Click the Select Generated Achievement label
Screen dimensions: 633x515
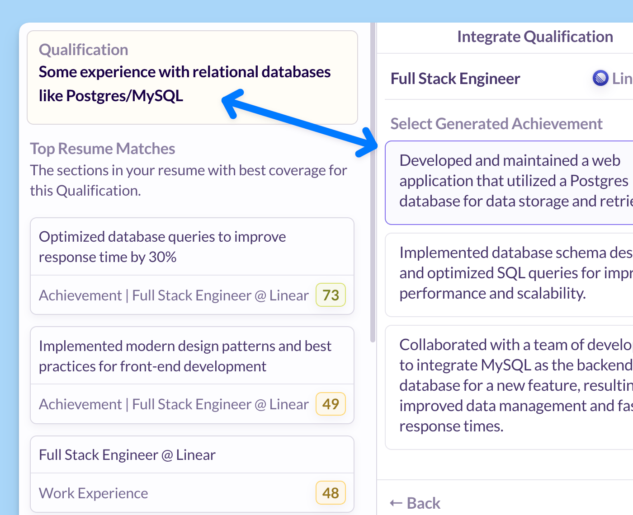[496, 124]
